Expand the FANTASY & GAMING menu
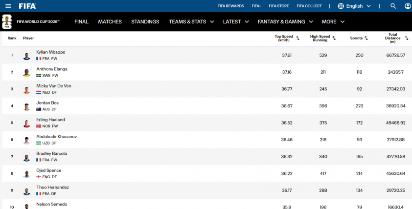412x209 pixels. (x=311, y=22)
